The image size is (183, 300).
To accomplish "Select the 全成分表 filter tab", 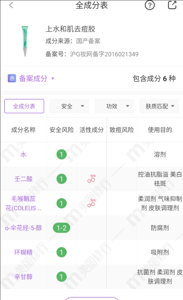I will (x=24, y=106).
